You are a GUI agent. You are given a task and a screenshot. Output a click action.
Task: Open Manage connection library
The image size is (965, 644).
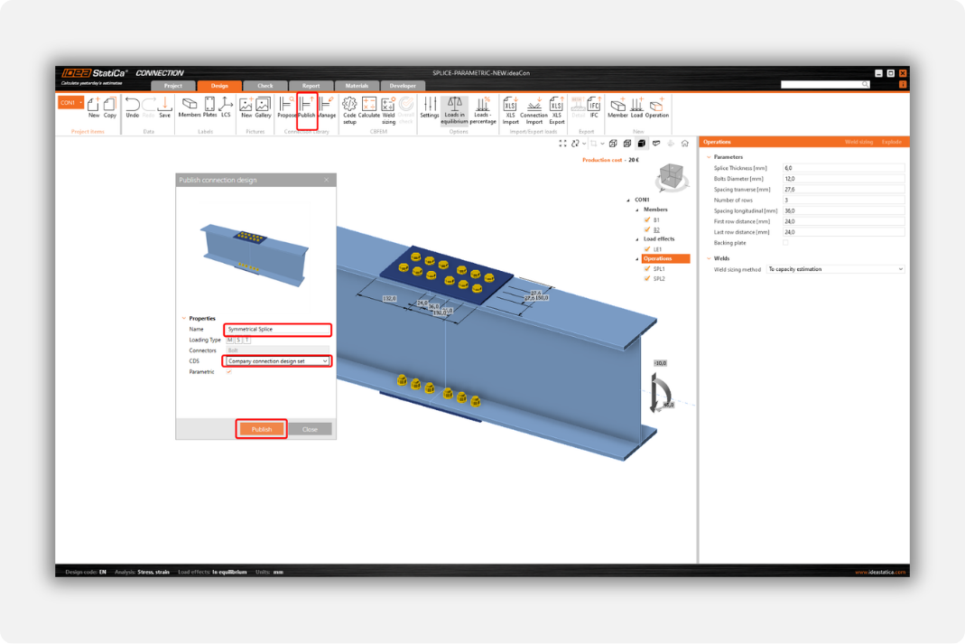point(327,107)
